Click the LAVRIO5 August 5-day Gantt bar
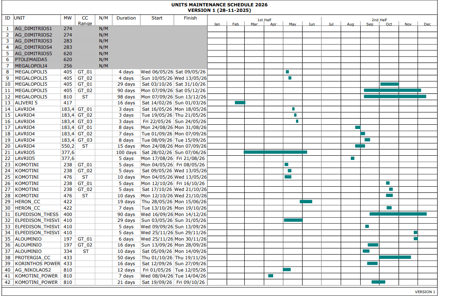The width and height of the screenshot is (449, 297). pos(353,158)
